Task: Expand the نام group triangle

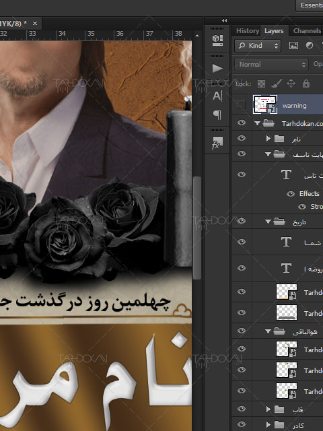Action: (268, 139)
